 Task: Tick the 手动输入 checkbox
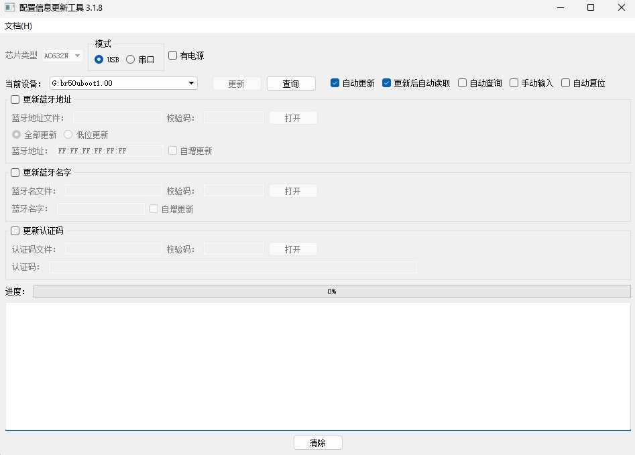514,83
